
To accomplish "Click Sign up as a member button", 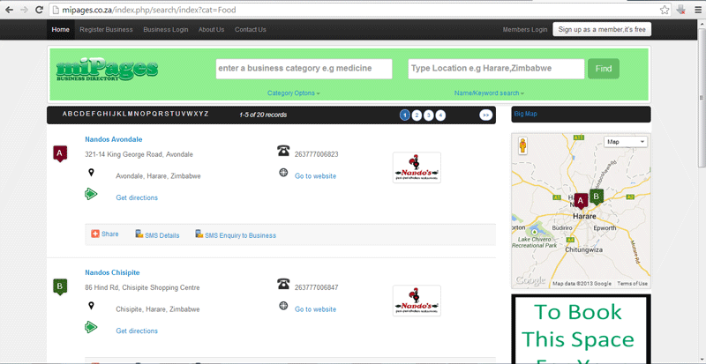I will [x=602, y=30].
